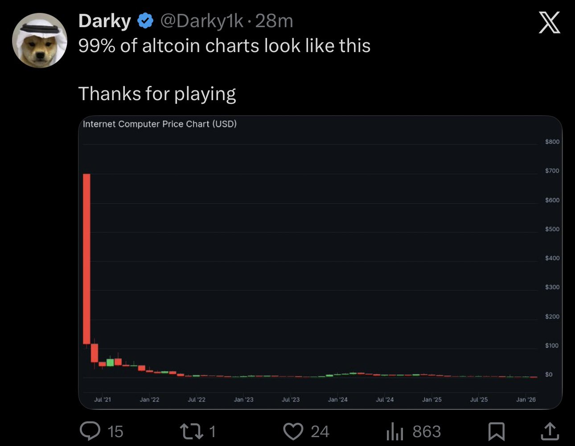575x446 pixels.
Task: Click the tall red candle on chart
Action: coord(86,258)
